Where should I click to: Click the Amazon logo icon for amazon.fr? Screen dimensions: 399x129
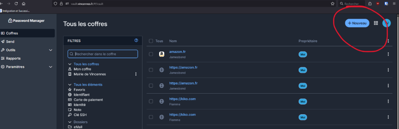tap(162, 54)
